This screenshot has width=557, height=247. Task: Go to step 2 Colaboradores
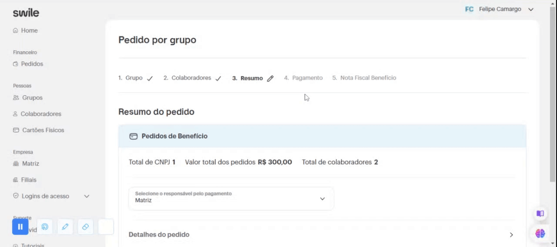click(x=192, y=78)
